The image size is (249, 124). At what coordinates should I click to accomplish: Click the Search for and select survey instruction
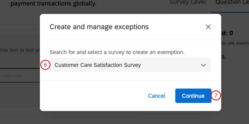tap(117, 52)
